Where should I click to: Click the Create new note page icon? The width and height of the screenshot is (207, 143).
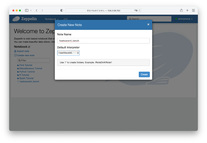tap(15, 55)
